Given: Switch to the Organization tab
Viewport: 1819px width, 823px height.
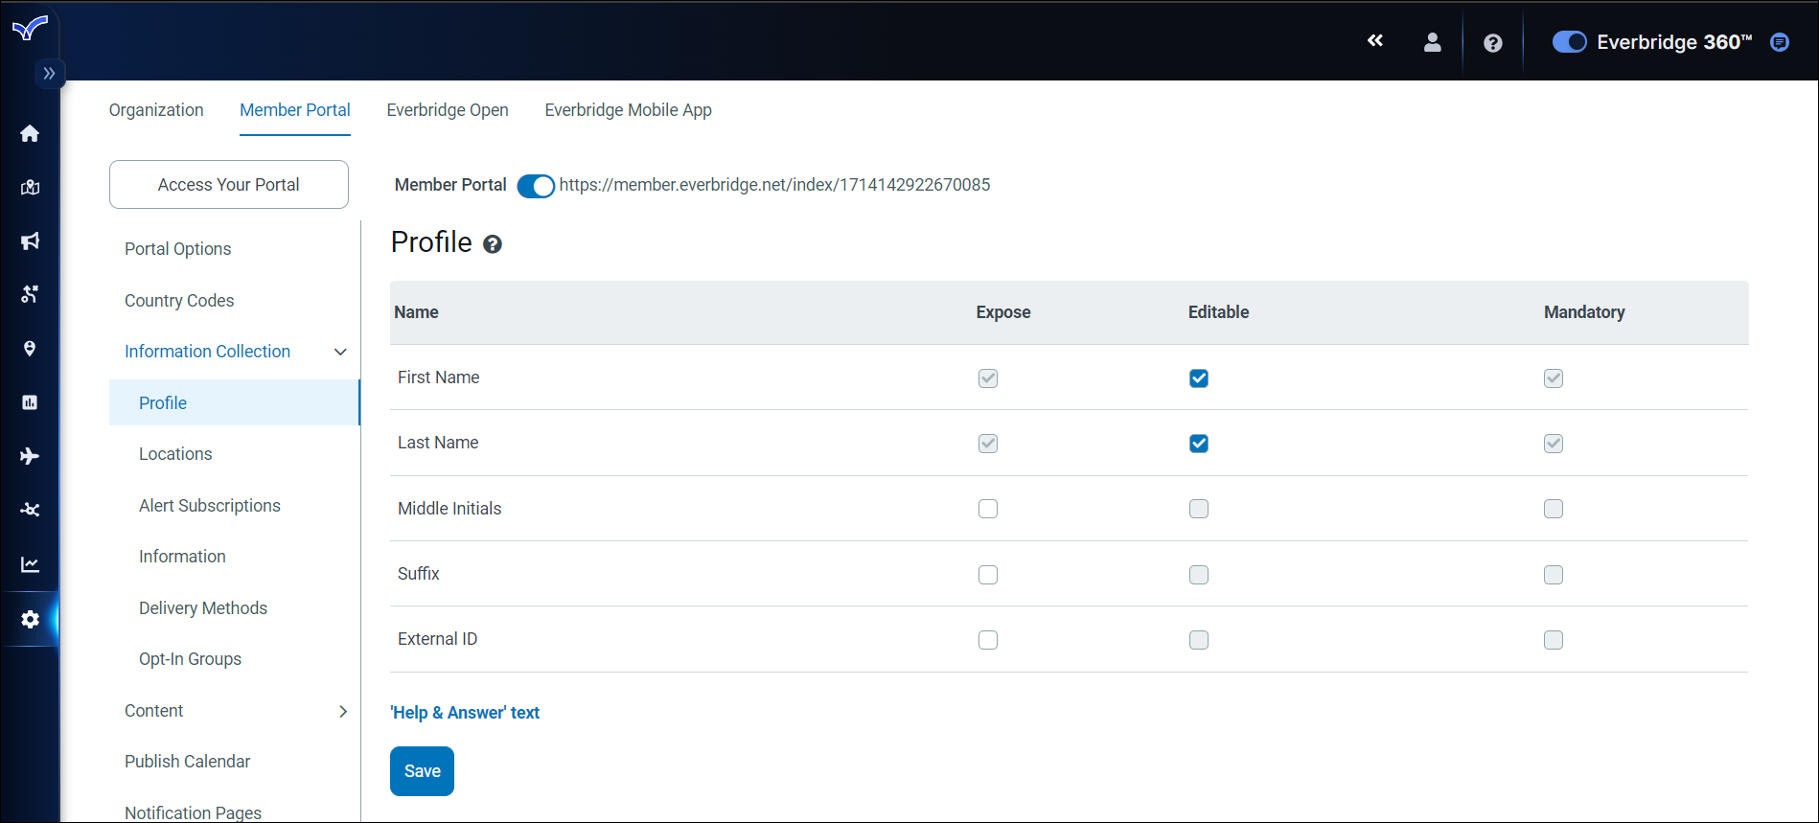Looking at the screenshot, I should coord(156,110).
